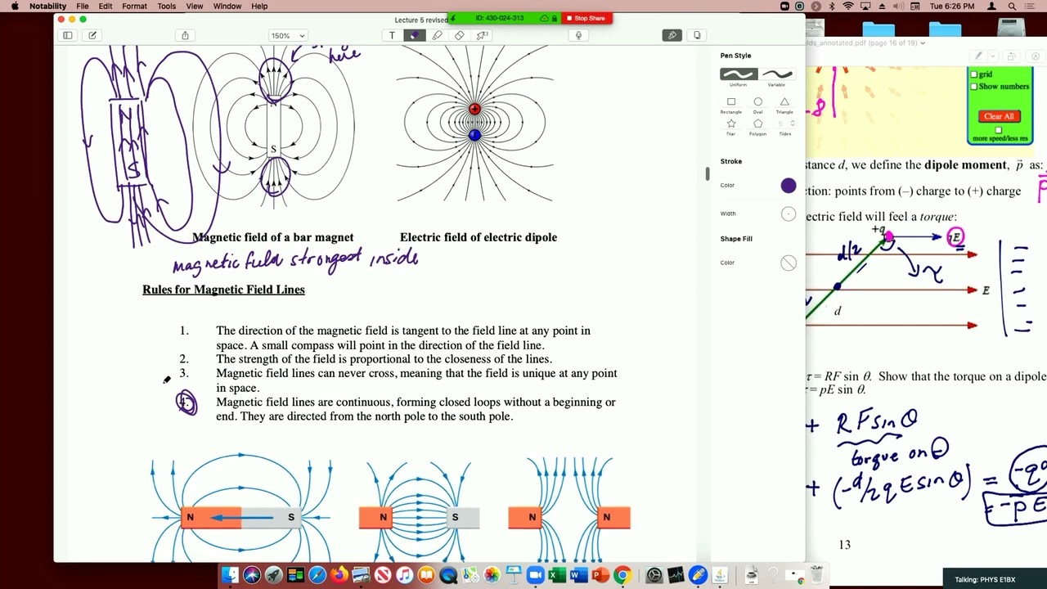Toggle the Notability sidebar panel icon
The image size is (1047, 589).
click(68, 35)
